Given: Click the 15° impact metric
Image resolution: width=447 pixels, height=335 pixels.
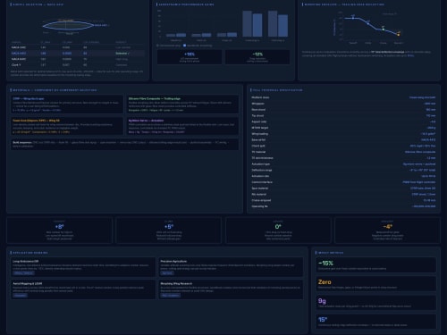Looking at the screenshot, I should [376, 322].
